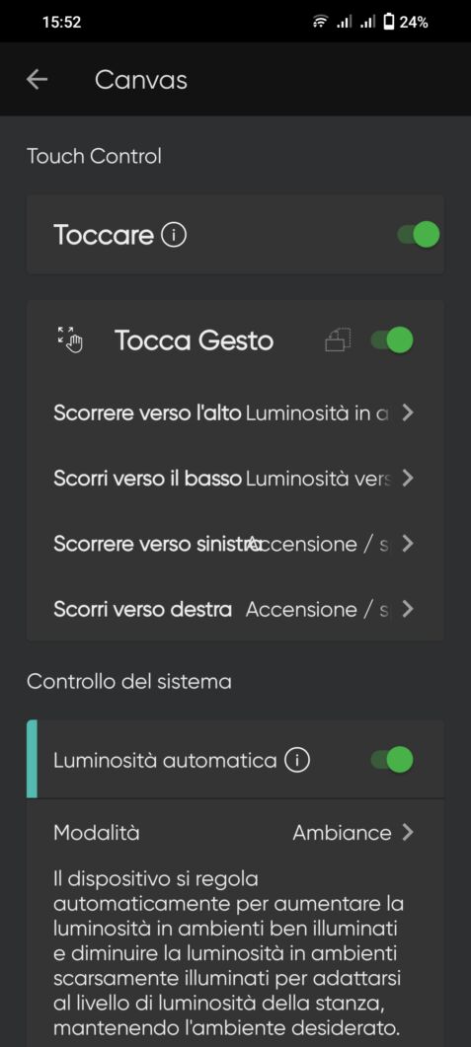Expand the Scorrere verso l'alto chevron
Screen dimensions: 471x1047
click(x=408, y=413)
